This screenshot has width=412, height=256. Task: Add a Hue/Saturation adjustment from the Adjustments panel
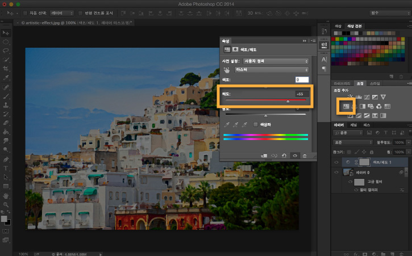pyautogui.click(x=346, y=106)
